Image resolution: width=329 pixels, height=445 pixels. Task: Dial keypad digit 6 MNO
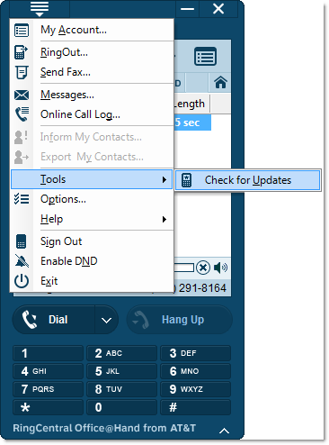(x=195, y=371)
